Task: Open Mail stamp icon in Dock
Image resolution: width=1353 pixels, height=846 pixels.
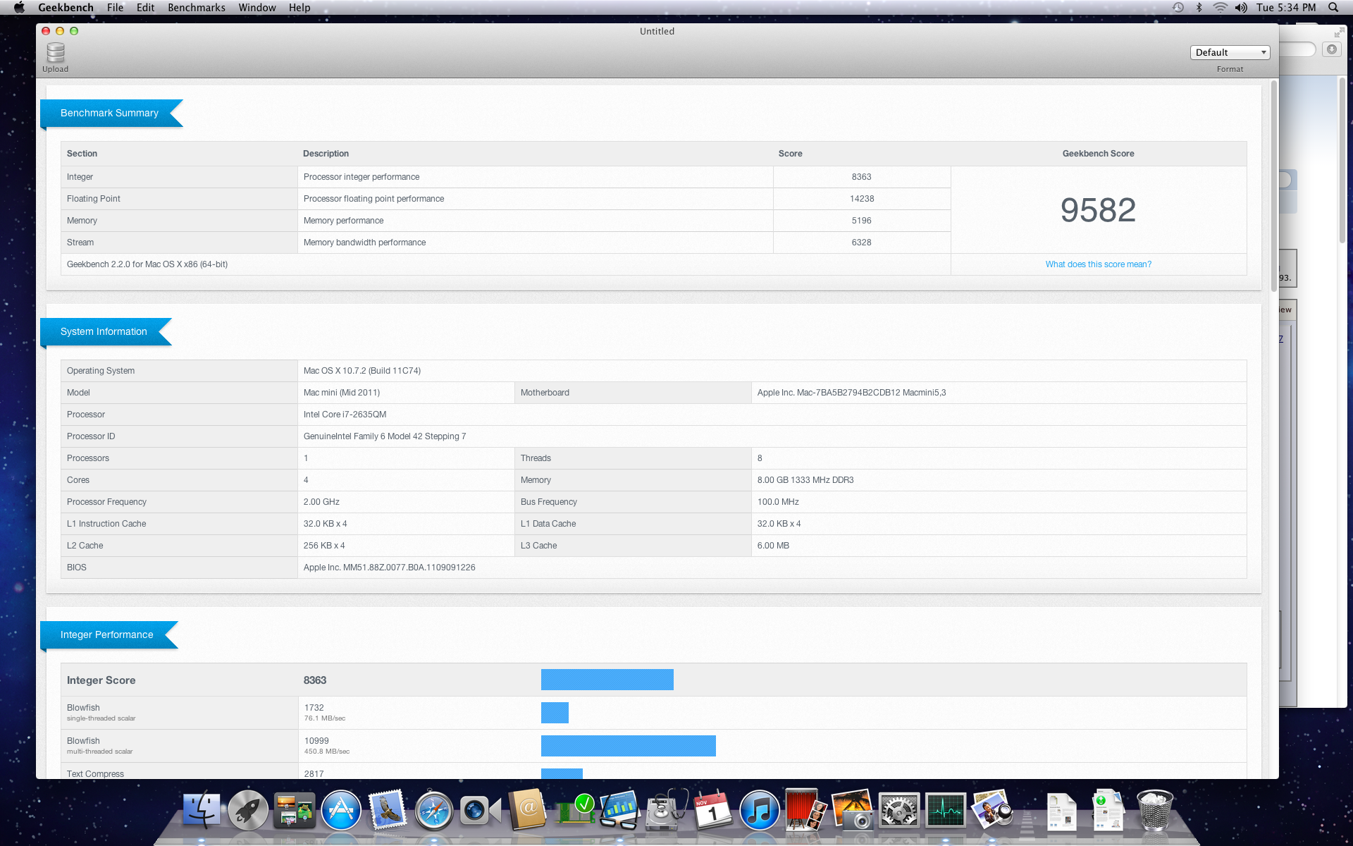Action: click(388, 809)
